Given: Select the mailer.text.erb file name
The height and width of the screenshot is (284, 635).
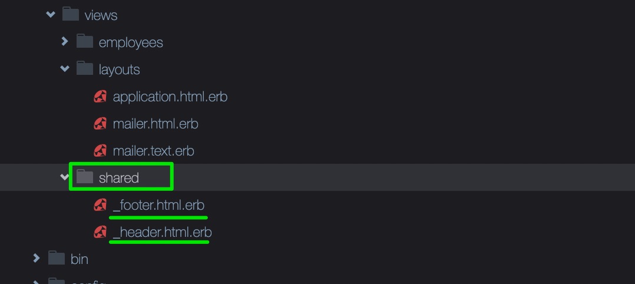Looking at the screenshot, I should click(154, 151).
